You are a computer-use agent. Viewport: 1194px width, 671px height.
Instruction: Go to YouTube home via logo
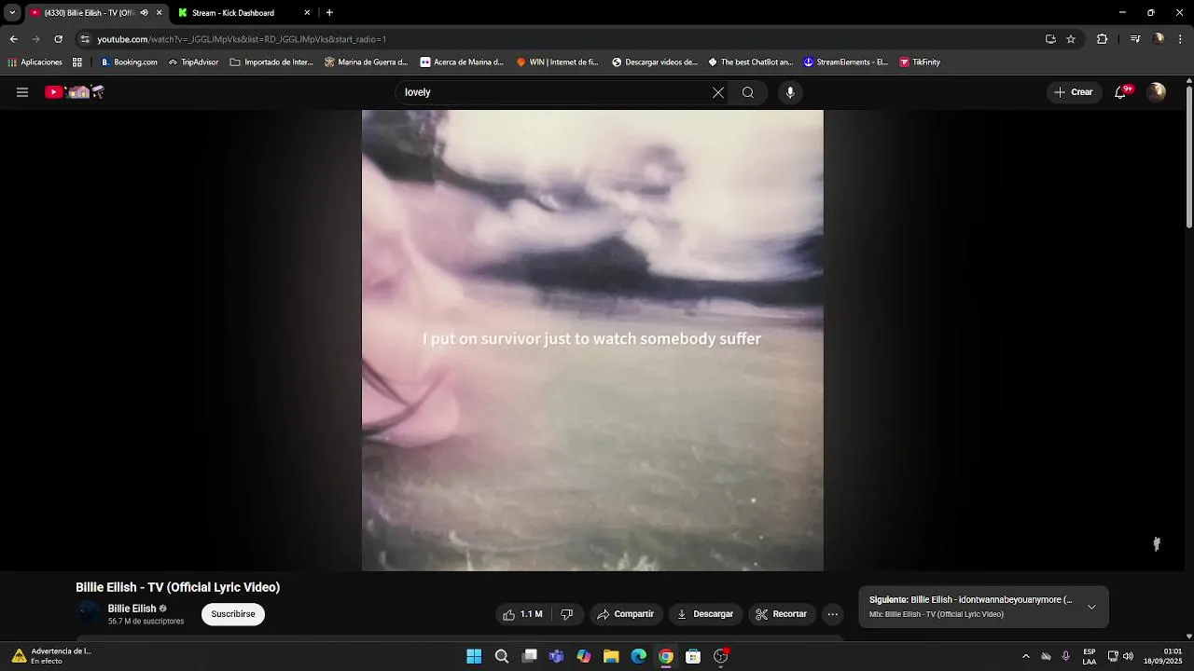tap(75, 92)
